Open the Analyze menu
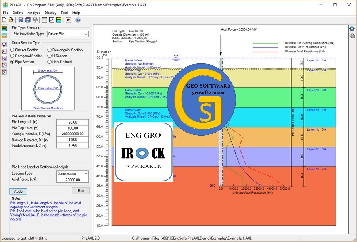Image resolution: width=357 pixels, height=242 pixels. click(x=34, y=13)
